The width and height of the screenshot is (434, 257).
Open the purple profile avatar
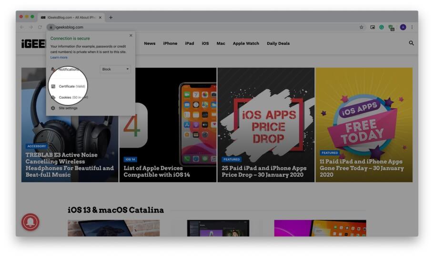[x=403, y=27]
